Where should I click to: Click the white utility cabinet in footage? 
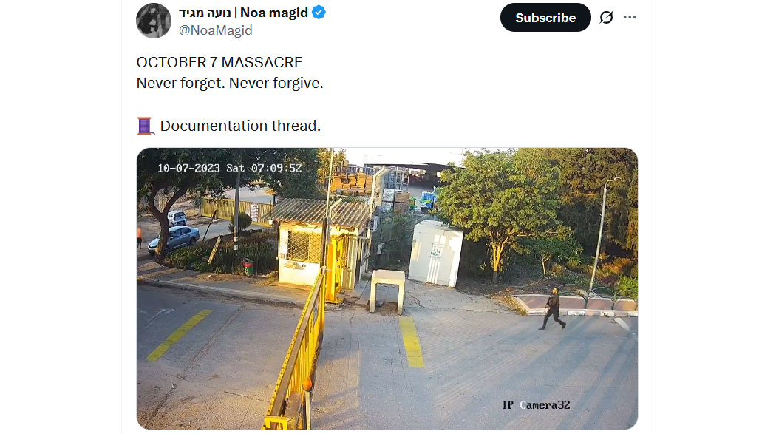(x=435, y=253)
